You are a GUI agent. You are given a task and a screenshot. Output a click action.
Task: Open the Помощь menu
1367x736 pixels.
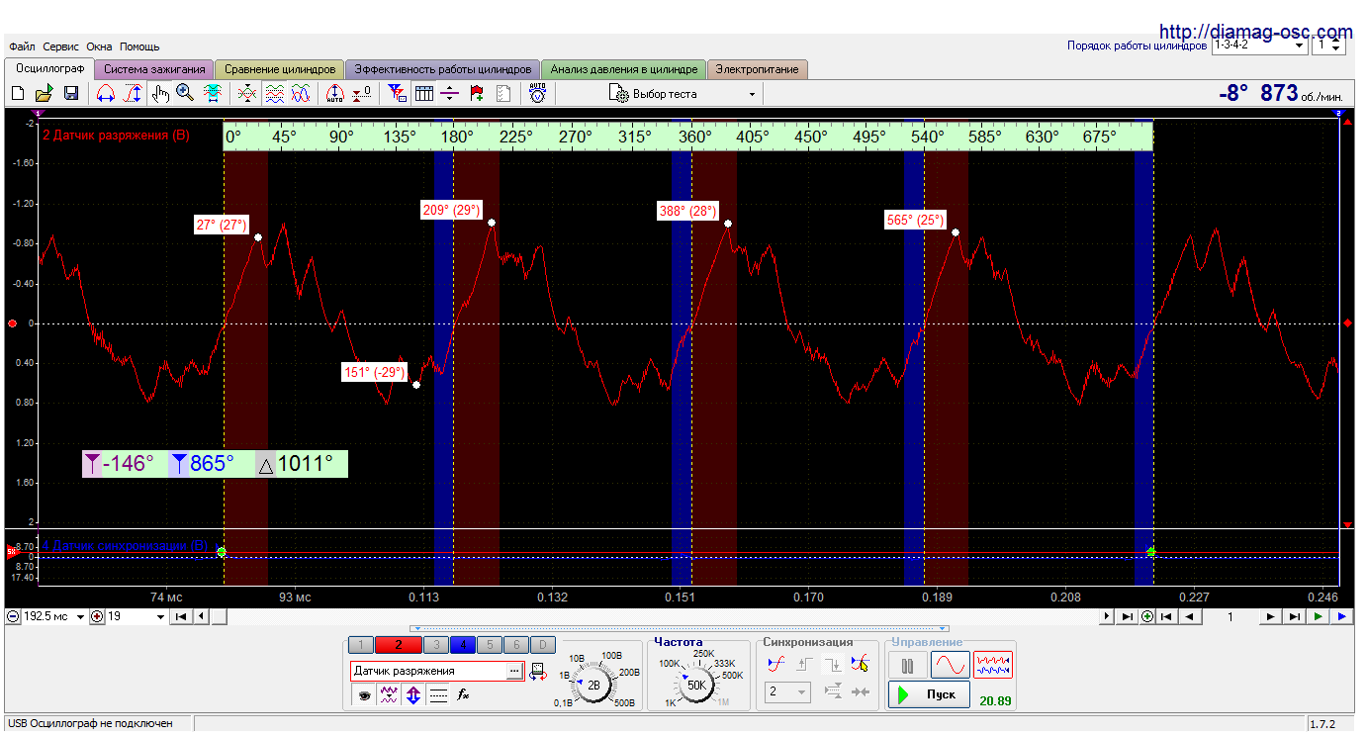click(139, 46)
